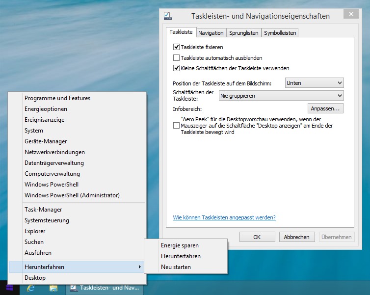Choose Ereignisanzeige in the menu
Image resolution: width=370 pixels, height=295 pixels.
77,120
